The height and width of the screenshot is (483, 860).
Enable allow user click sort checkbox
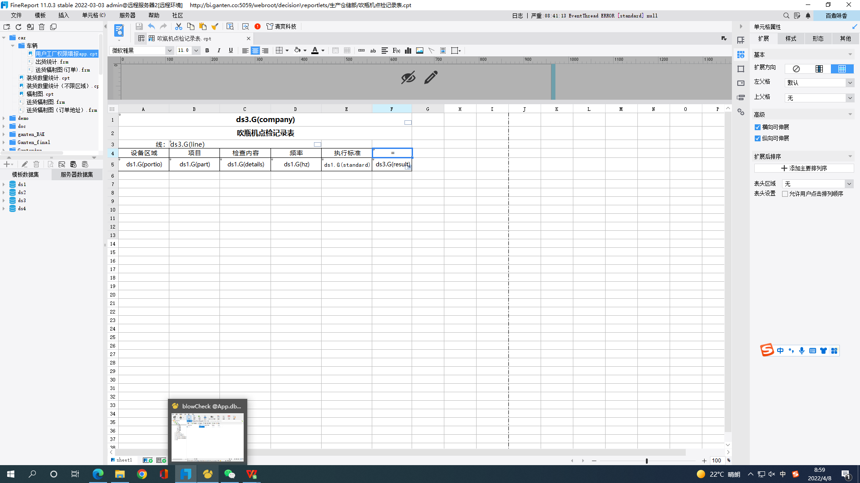(785, 194)
